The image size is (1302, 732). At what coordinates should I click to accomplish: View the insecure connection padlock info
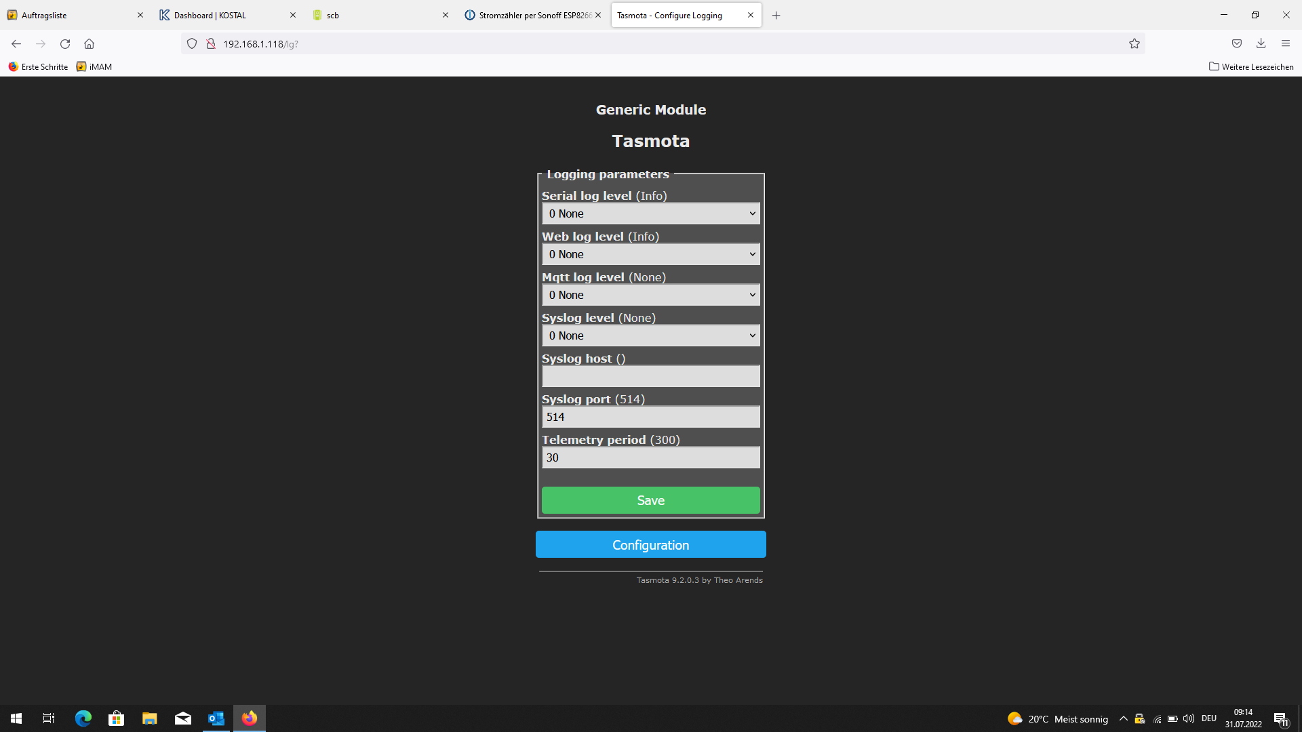[x=211, y=44]
